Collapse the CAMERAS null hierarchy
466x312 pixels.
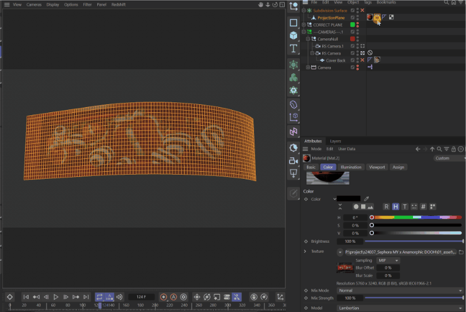tap(303, 32)
